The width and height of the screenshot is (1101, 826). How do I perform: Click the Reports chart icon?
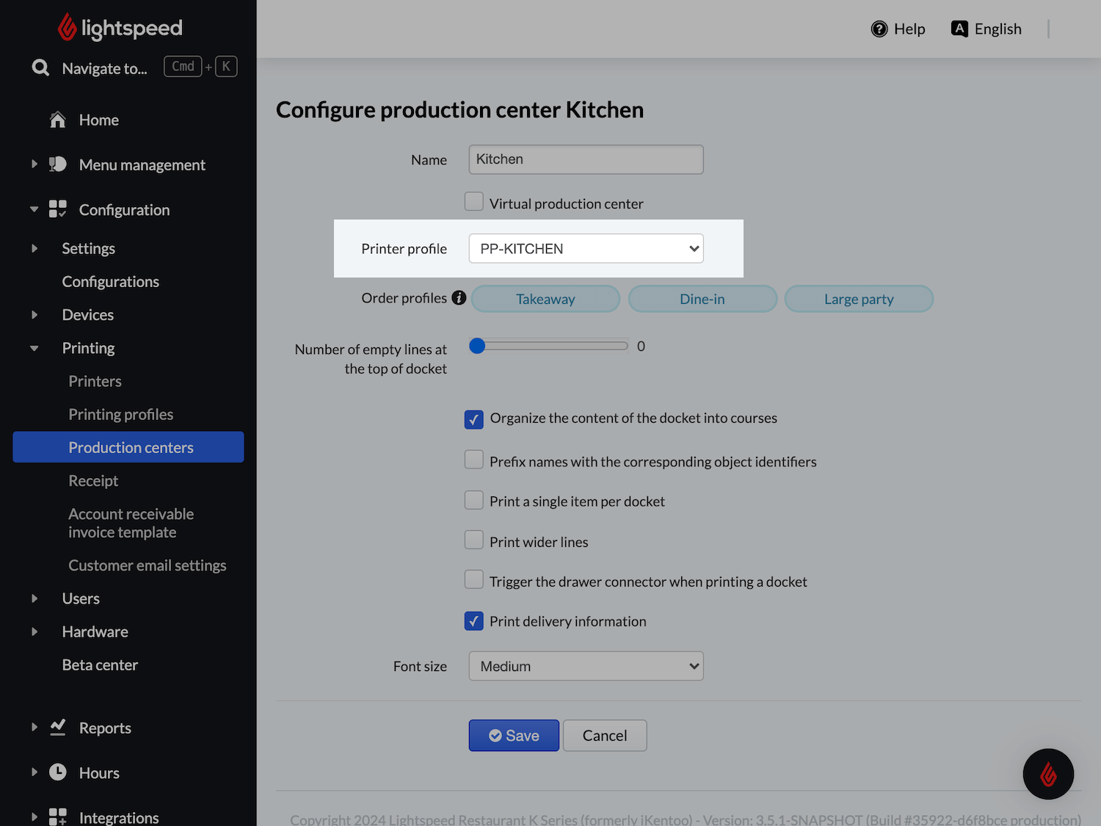click(x=58, y=728)
